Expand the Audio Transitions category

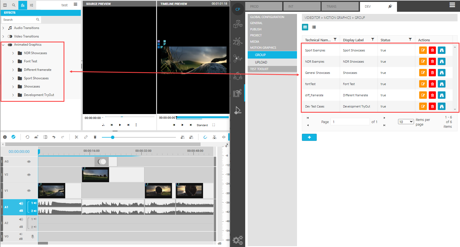(3, 28)
